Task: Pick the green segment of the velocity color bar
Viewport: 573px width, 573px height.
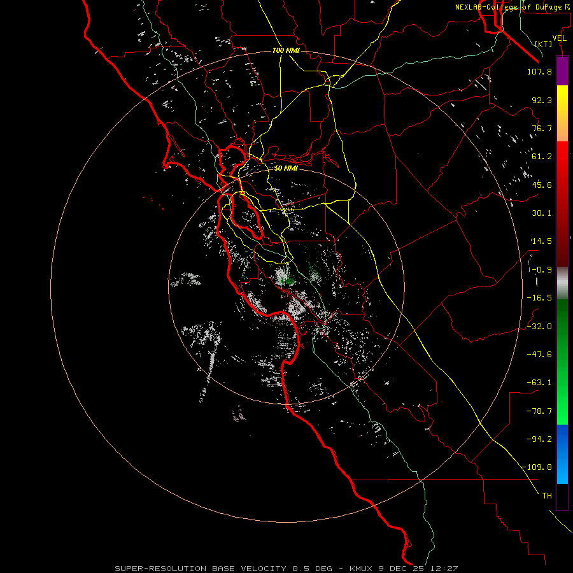Action: pyautogui.click(x=562, y=362)
